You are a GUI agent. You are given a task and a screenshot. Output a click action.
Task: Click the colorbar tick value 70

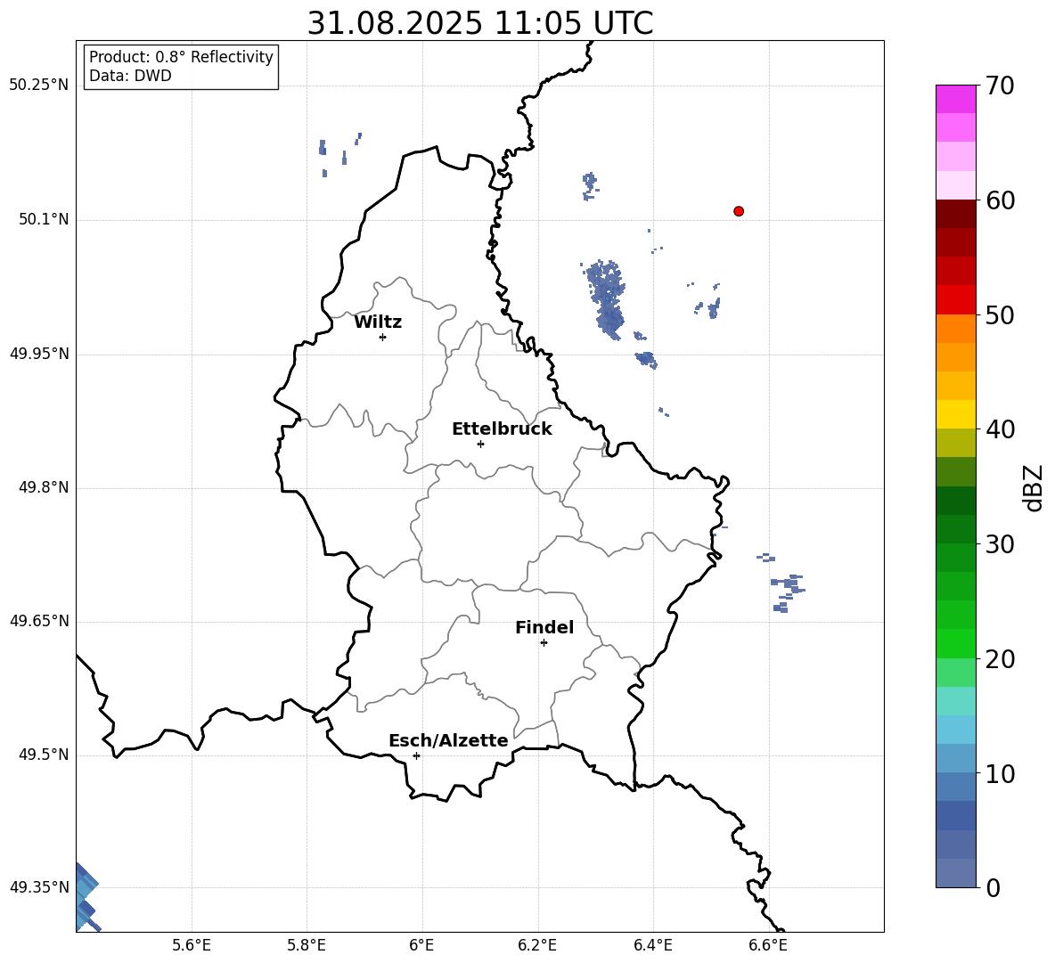coord(1000,86)
